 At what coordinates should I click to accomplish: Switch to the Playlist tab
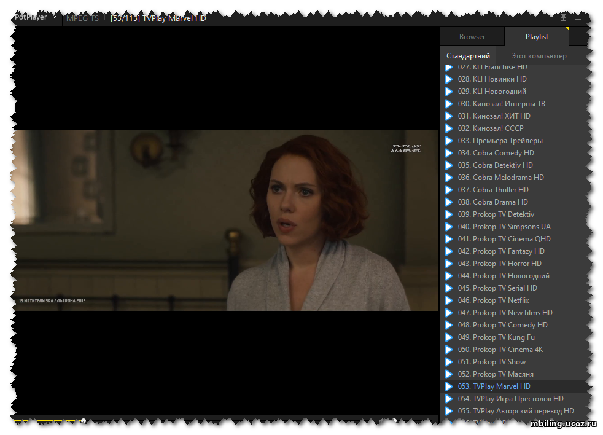tap(537, 37)
